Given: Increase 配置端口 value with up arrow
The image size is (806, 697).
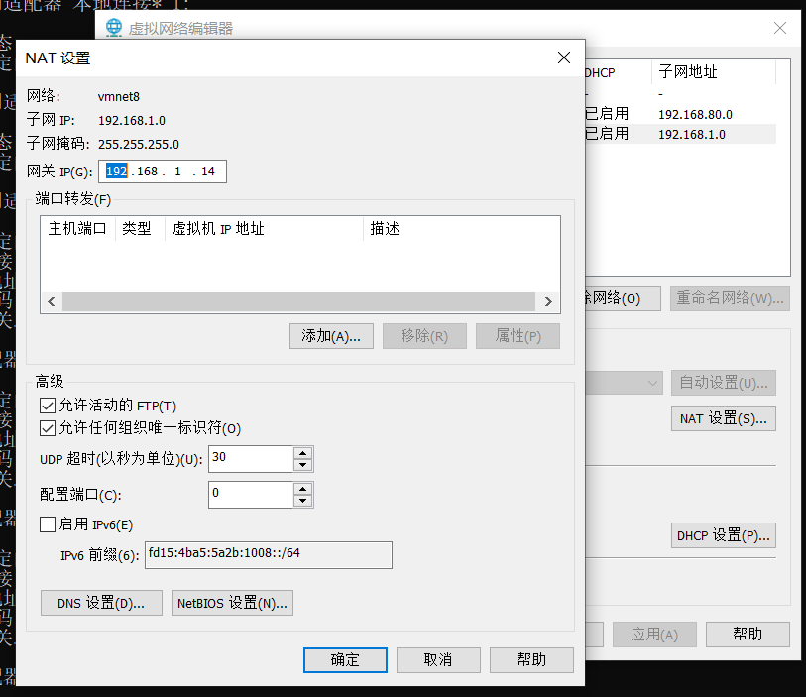Looking at the screenshot, I should [302, 489].
